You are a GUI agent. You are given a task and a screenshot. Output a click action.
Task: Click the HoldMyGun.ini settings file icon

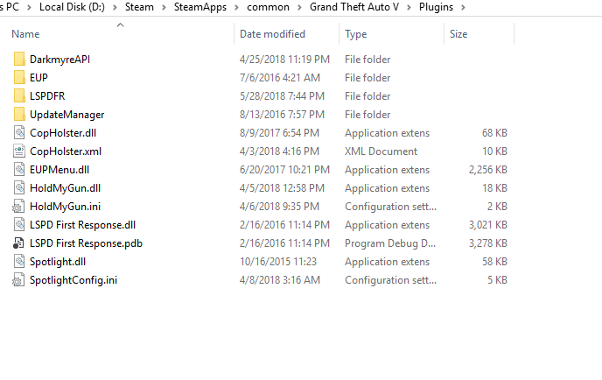click(x=19, y=207)
